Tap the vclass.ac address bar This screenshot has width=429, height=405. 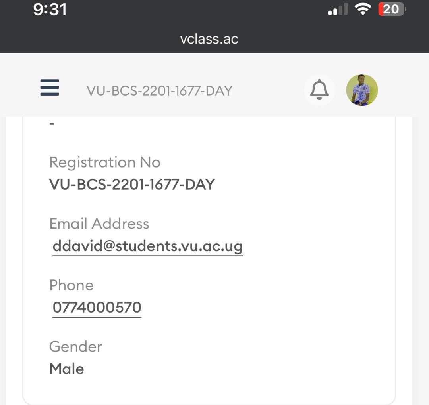coord(209,39)
